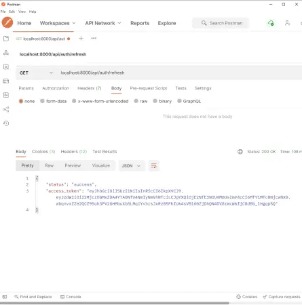Choose the GraphQL body type
Viewport: 302px width, 305px height.
(x=189, y=101)
